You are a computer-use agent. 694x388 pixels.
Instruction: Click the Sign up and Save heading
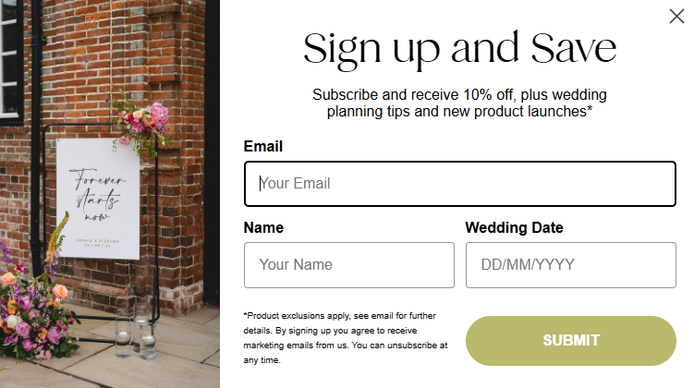click(459, 48)
